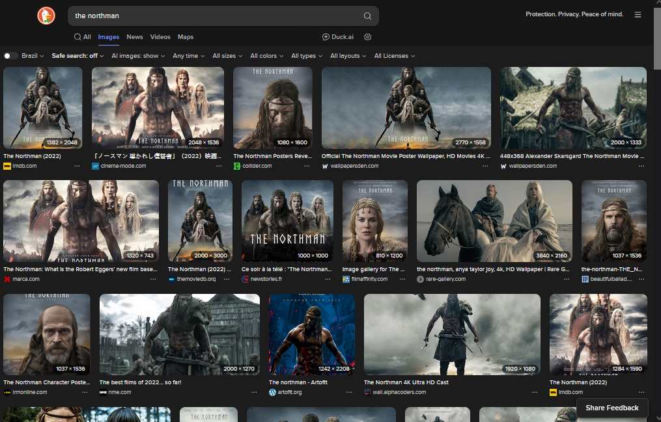Open Duck.ai chat

pyautogui.click(x=338, y=37)
